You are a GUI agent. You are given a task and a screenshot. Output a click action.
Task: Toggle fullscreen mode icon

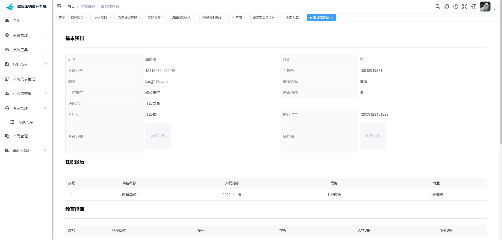point(465,7)
